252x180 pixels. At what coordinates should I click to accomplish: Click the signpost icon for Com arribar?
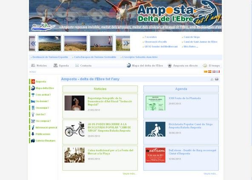33,94
